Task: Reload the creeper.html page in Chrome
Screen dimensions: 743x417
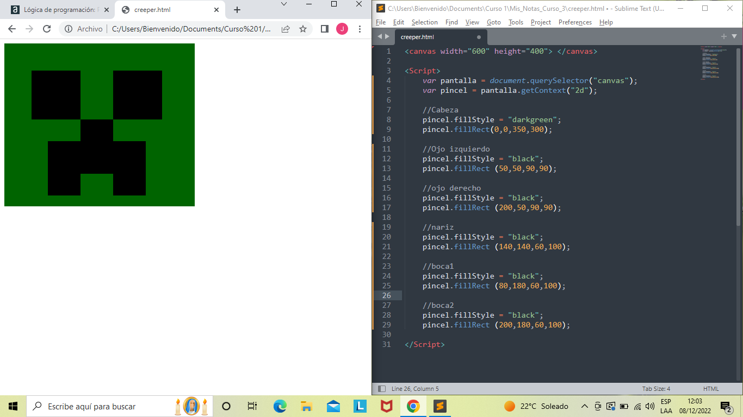Action: [47, 29]
